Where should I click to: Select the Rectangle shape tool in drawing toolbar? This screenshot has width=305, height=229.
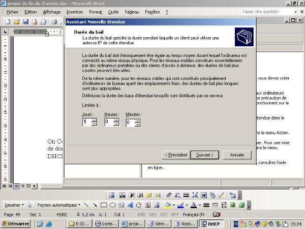(104, 205)
